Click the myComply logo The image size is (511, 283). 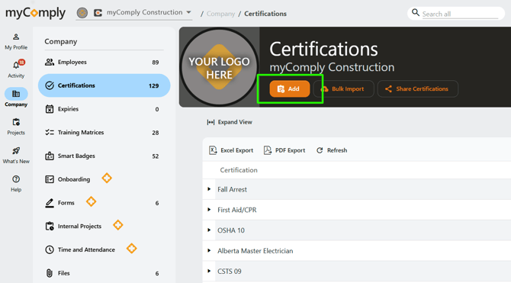tap(36, 13)
